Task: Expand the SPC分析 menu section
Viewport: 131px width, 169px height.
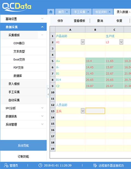Action: coord(23,108)
